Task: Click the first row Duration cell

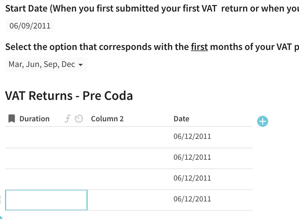Action: coord(46,137)
